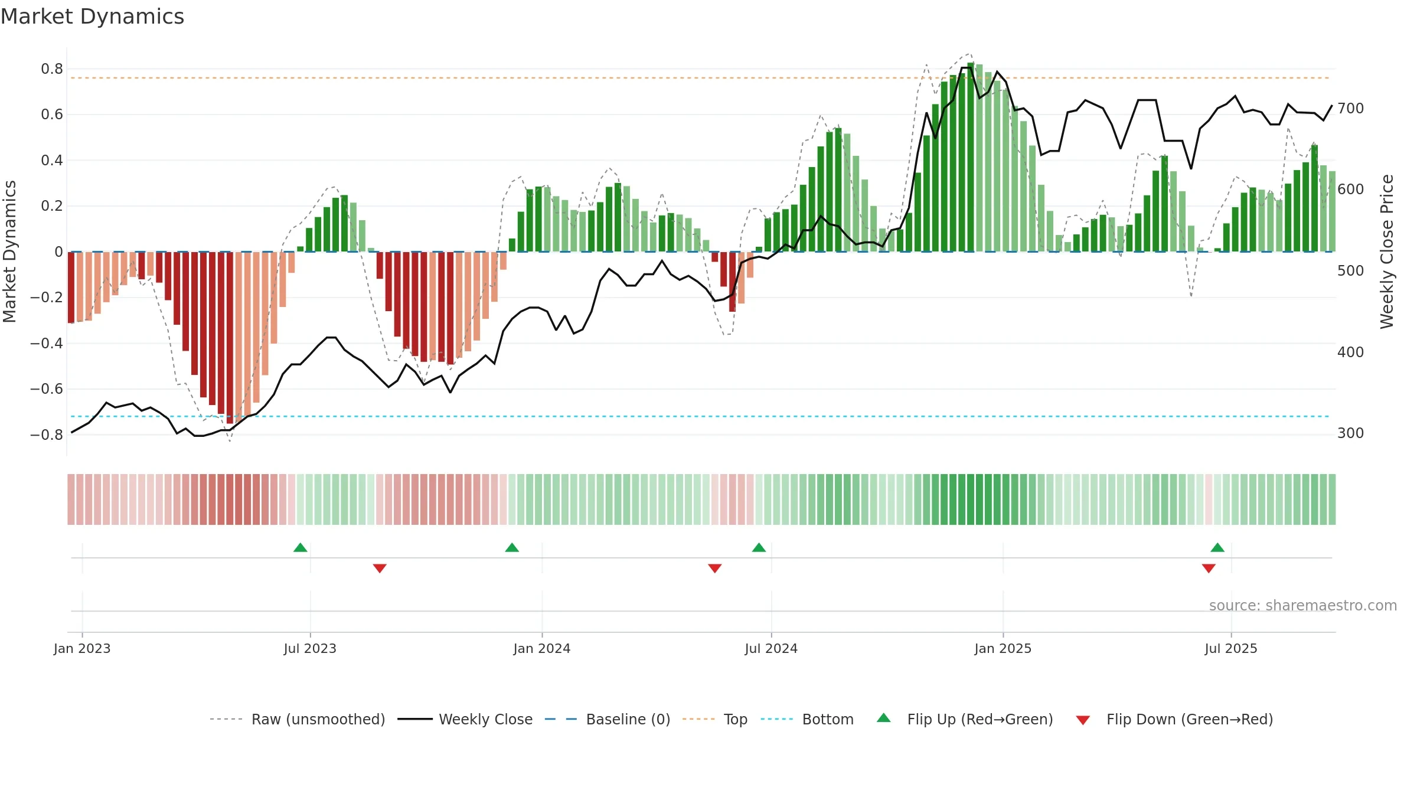The height and width of the screenshot is (797, 1417).
Task: Click the 0.8 tick on the left axis
Action: coord(52,69)
